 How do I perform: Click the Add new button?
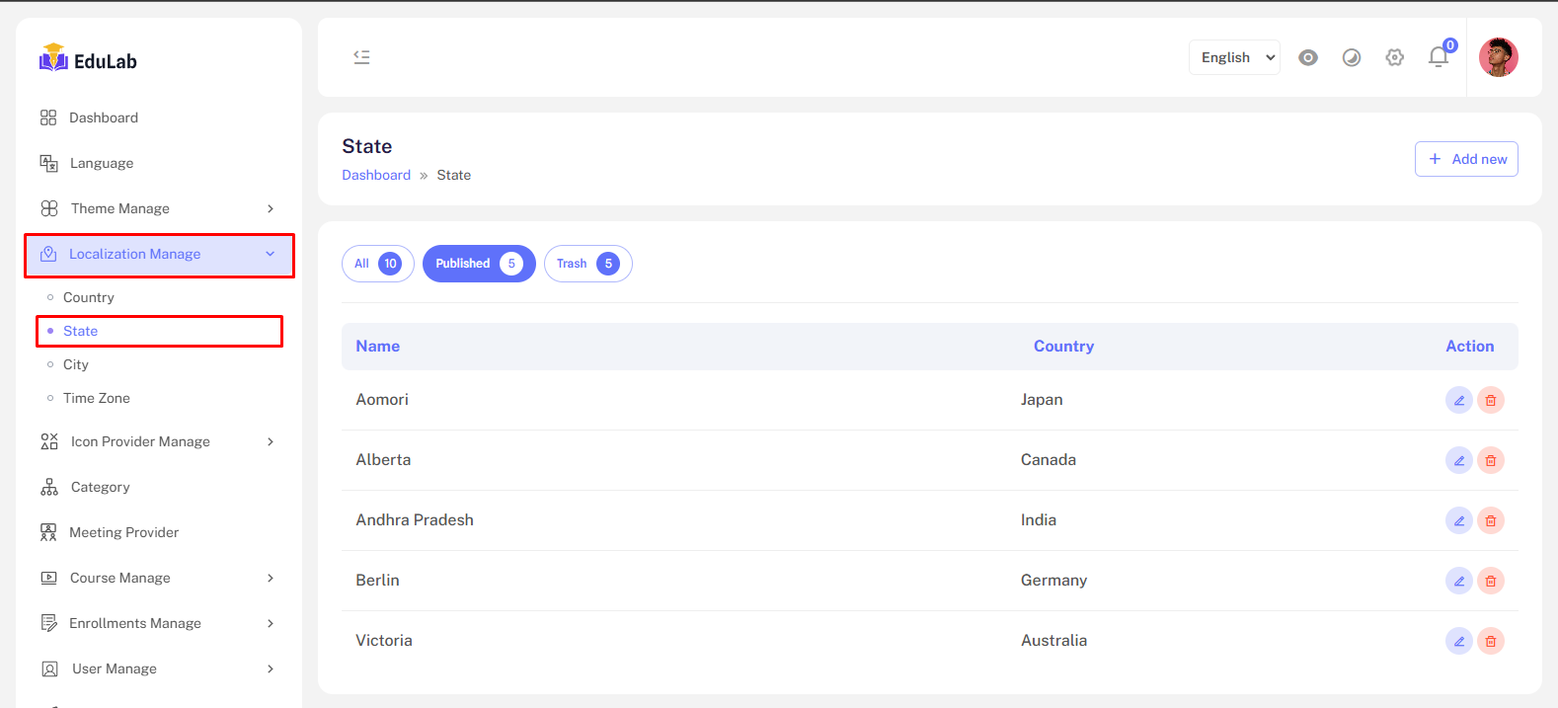pos(1465,159)
